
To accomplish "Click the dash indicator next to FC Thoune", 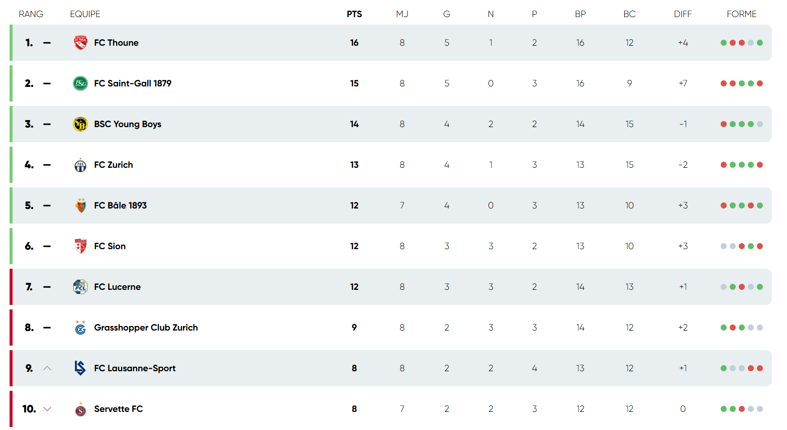I will coord(47,42).
